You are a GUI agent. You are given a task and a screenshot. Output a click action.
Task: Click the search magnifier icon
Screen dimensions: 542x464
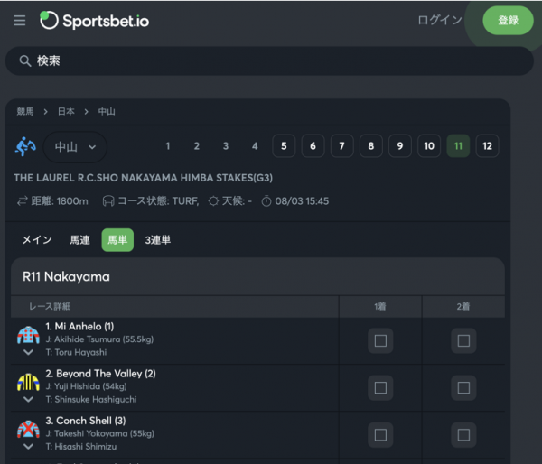tap(25, 60)
